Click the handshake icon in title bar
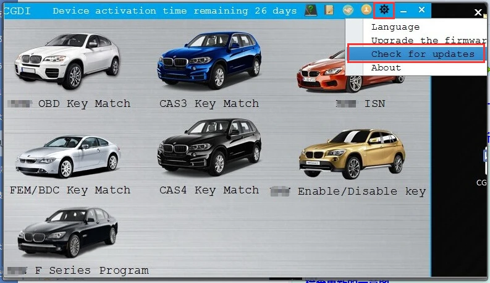490x283 pixels. coord(348,10)
